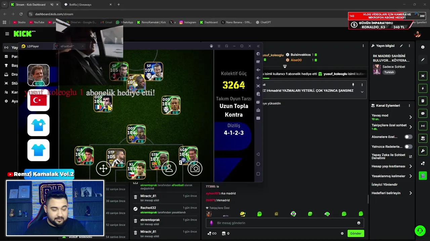
Task: Select the manager portrait card in eFootball
Action: 38,75
